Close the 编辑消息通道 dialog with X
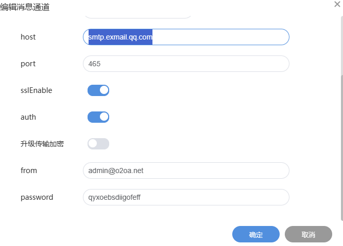343x246 pixels. [x=337, y=4]
